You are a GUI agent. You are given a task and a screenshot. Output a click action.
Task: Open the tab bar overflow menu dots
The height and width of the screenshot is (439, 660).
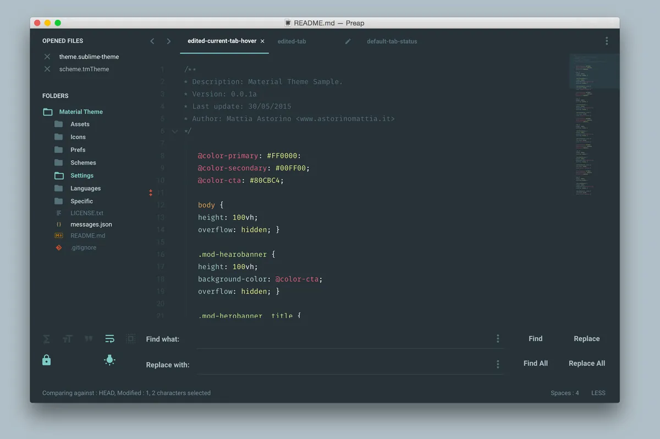[x=607, y=41]
